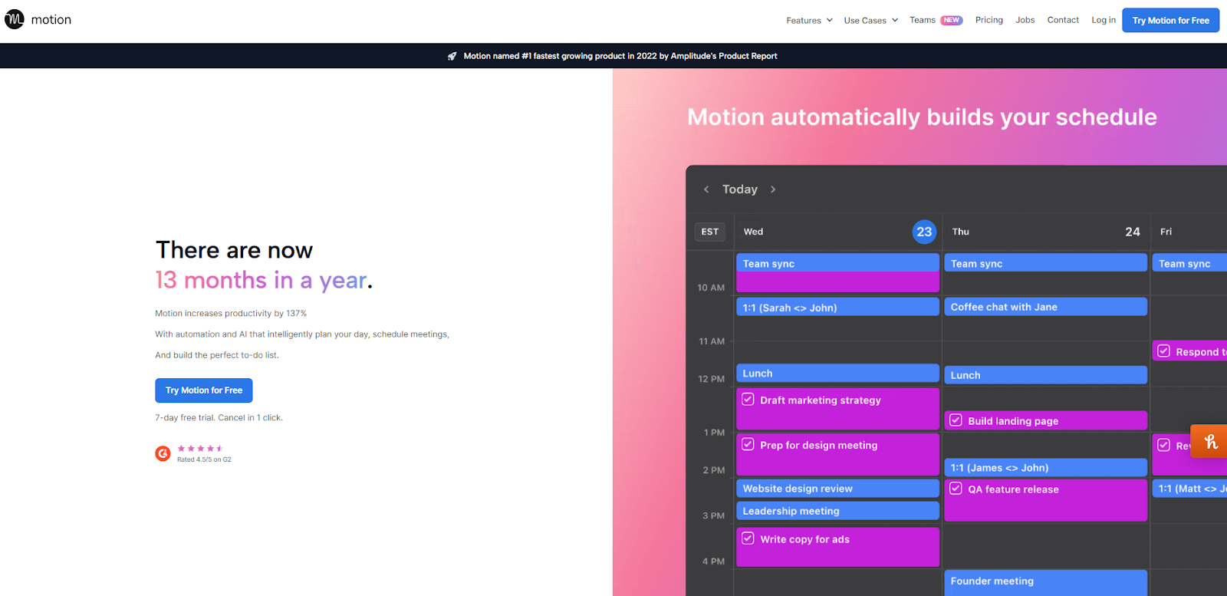Select the Lunch event on Wednesday
The height and width of the screenshot is (596, 1227).
[x=837, y=373]
